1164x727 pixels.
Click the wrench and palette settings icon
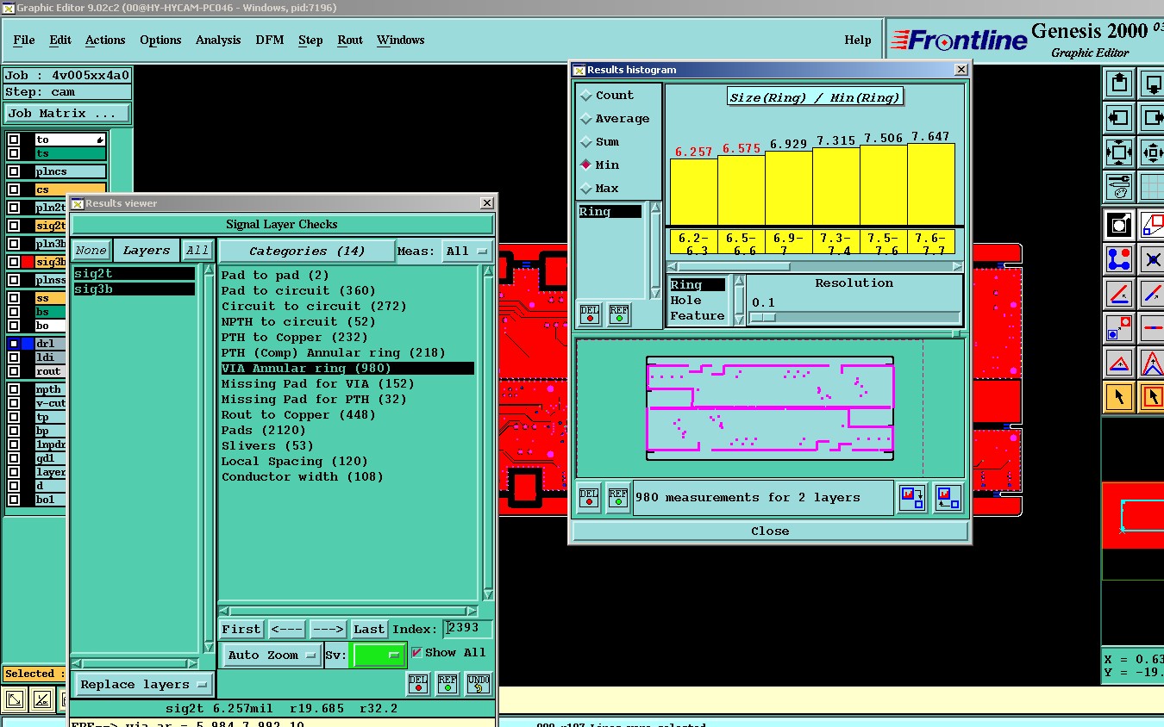coord(1119,186)
